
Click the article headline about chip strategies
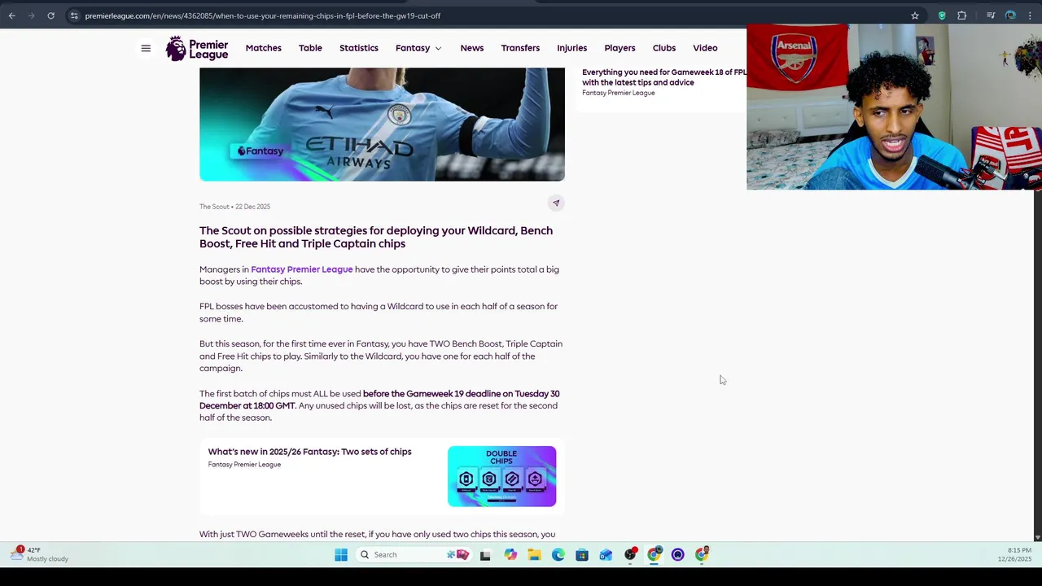point(376,237)
